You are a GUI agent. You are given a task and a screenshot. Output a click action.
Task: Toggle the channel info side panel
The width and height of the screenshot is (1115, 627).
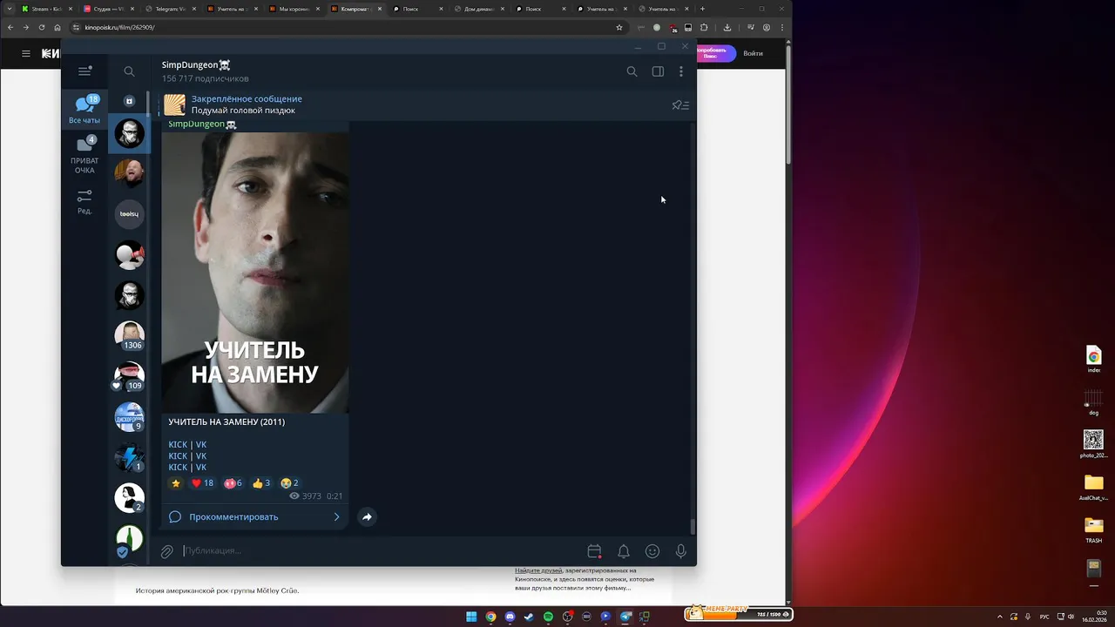pos(658,71)
